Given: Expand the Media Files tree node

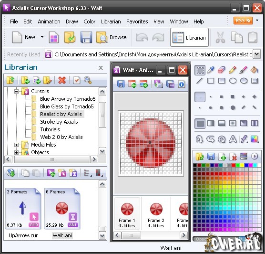Looking at the screenshot, I should point(16,145).
